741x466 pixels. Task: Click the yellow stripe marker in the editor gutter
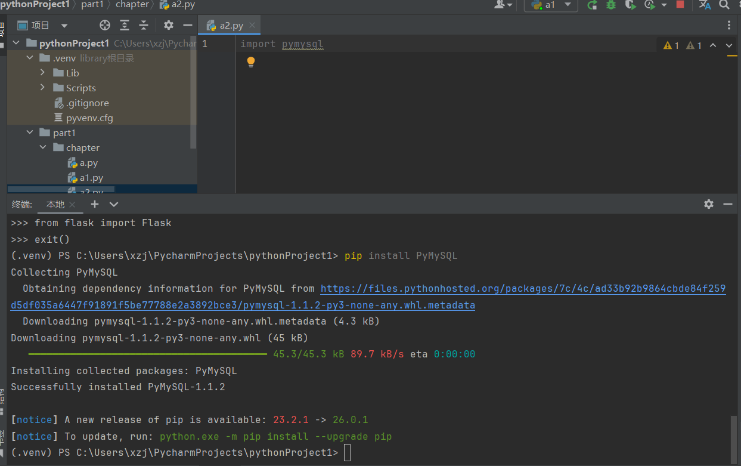(x=732, y=56)
